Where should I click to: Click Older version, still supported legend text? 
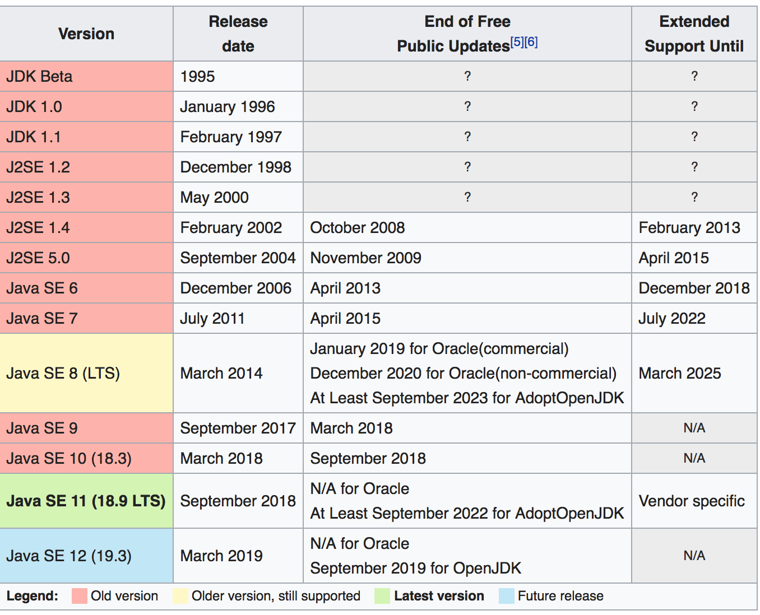[x=276, y=596]
